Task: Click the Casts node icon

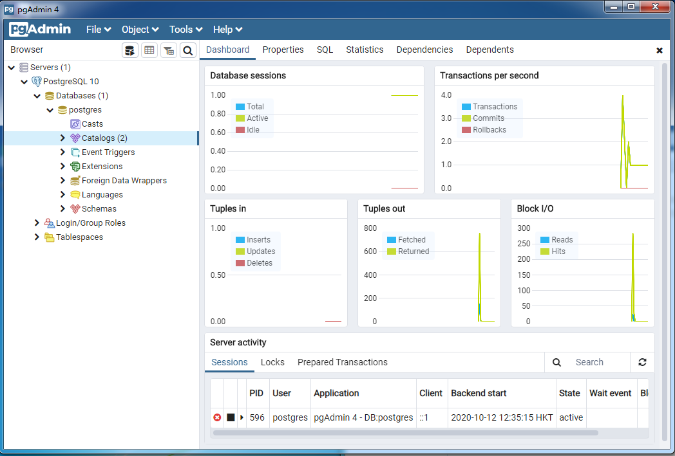Action: [75, 123]
